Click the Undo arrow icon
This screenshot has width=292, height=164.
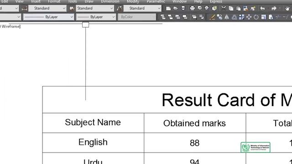[262, 8]
